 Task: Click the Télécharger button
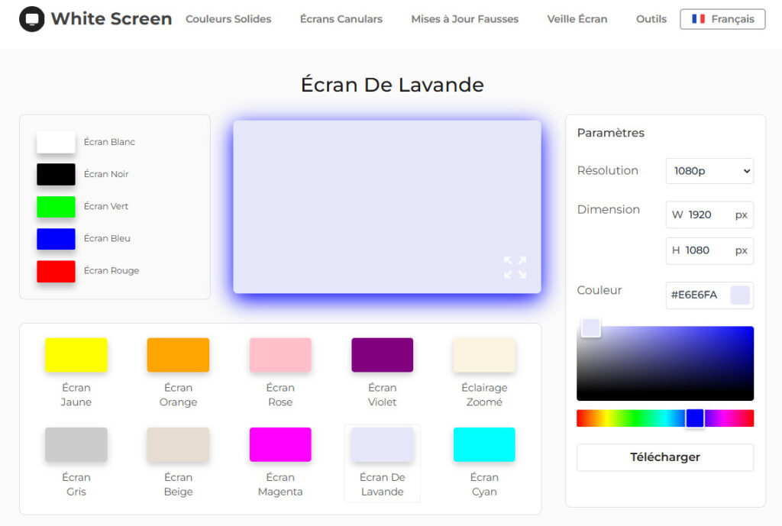[664, 457]
